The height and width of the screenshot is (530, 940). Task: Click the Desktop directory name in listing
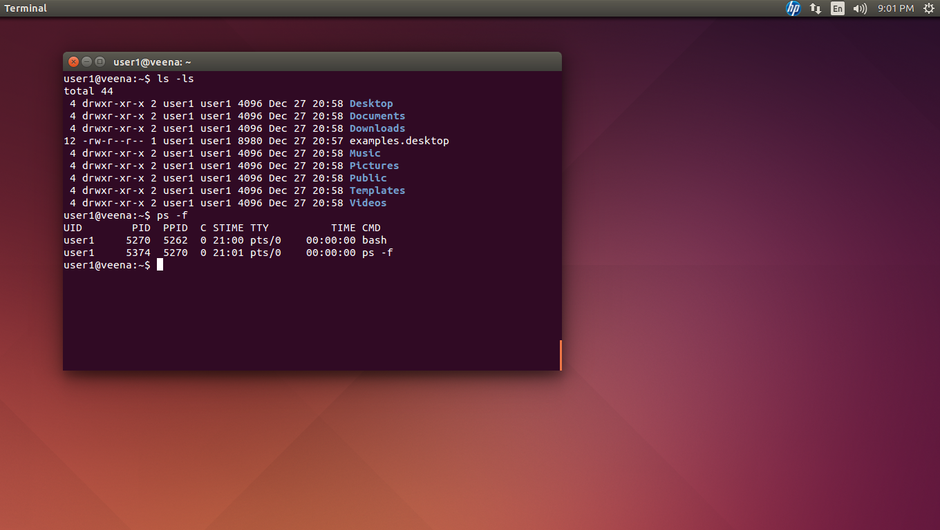point(371,104)
